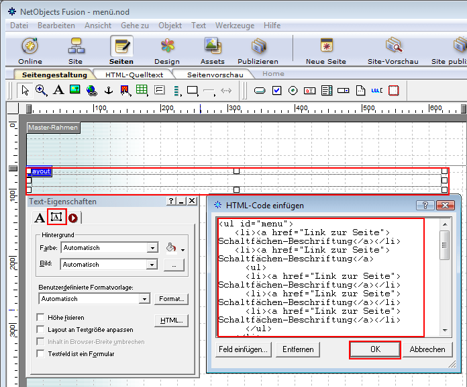Open the Werkzeuge menu
Viewport: 467px width, 387px height.
(234, 25)
